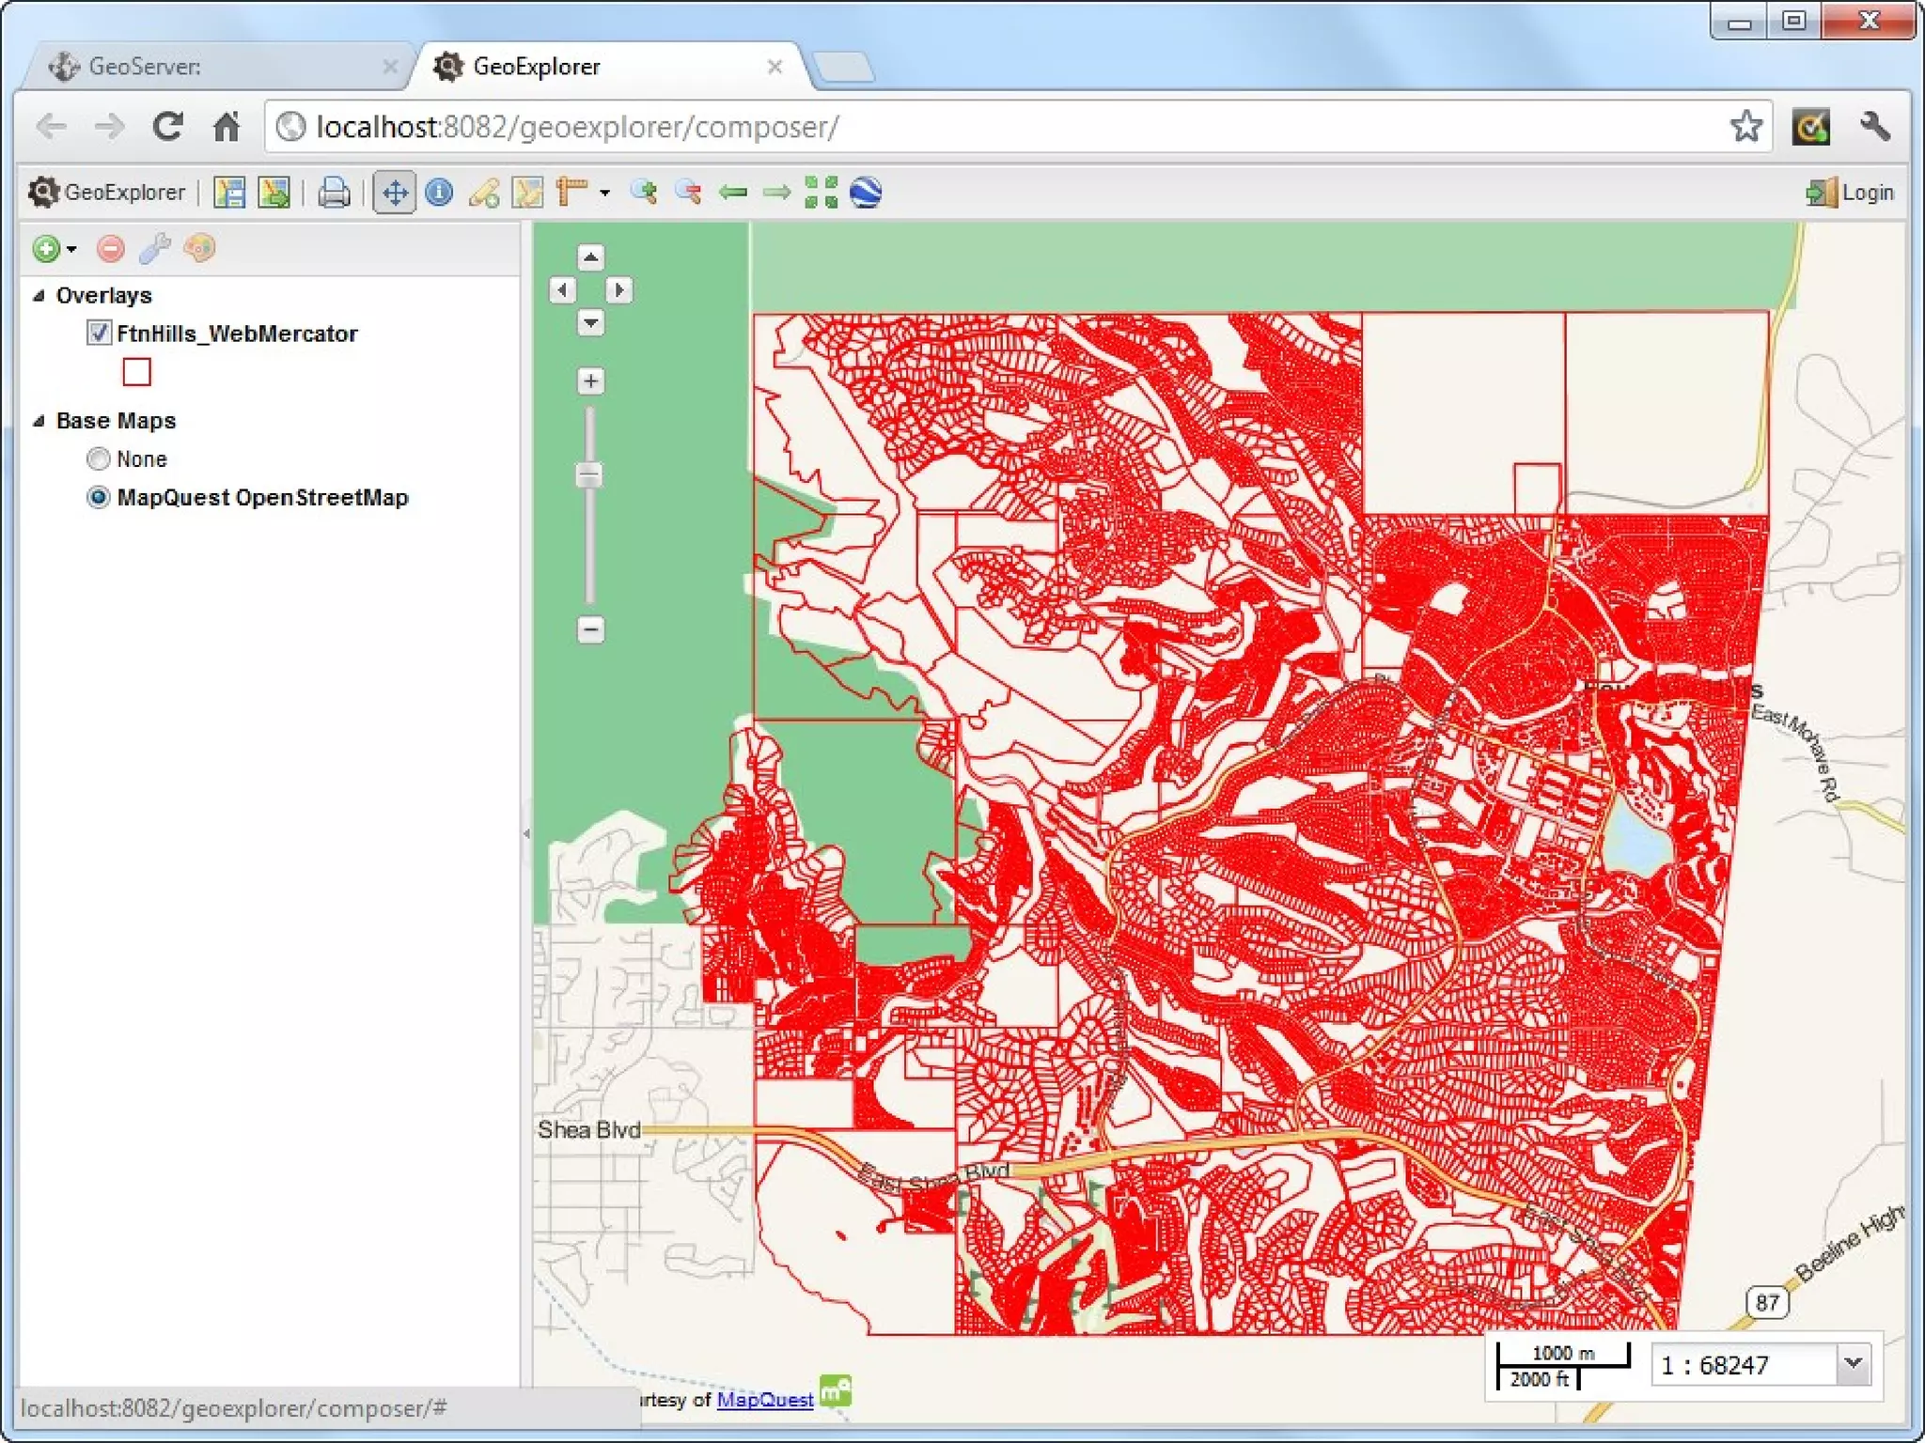Switch to the GeoServer browser tab
The width and height of the screenshot is (1925, 1443).
tap(146, 67)
